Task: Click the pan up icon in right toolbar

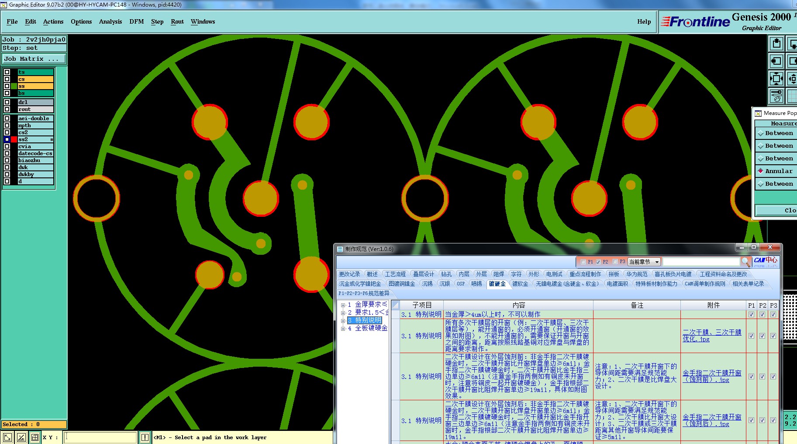Action: 776,43
